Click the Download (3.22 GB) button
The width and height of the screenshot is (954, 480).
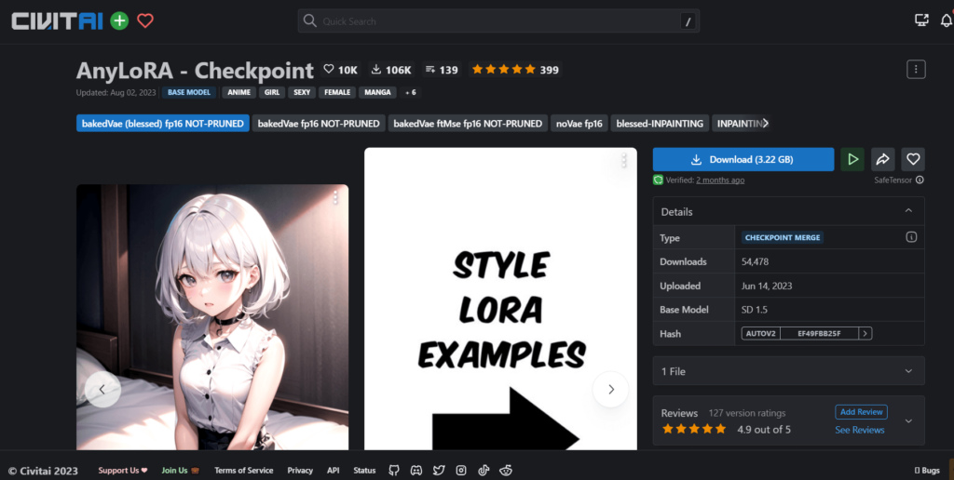point(743,159)
